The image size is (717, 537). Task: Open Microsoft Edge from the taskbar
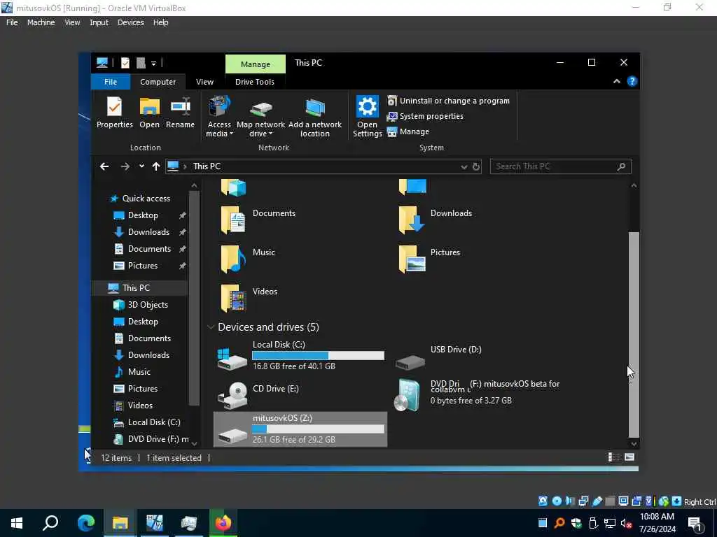pyautogui.click(x=85, y=523)
